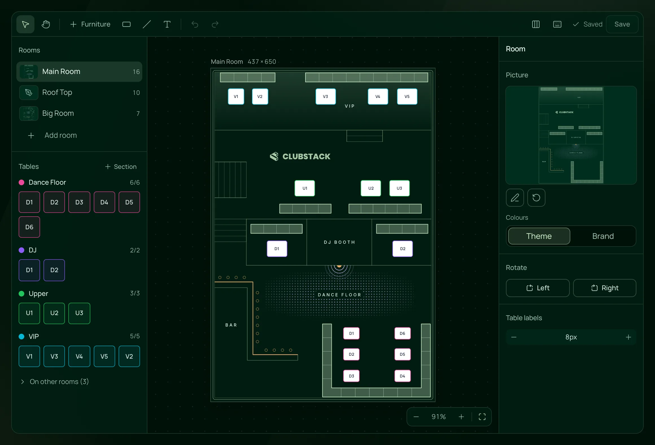655x445 pixels.
Task: Add a new table section
Action: tap(121, 167)
